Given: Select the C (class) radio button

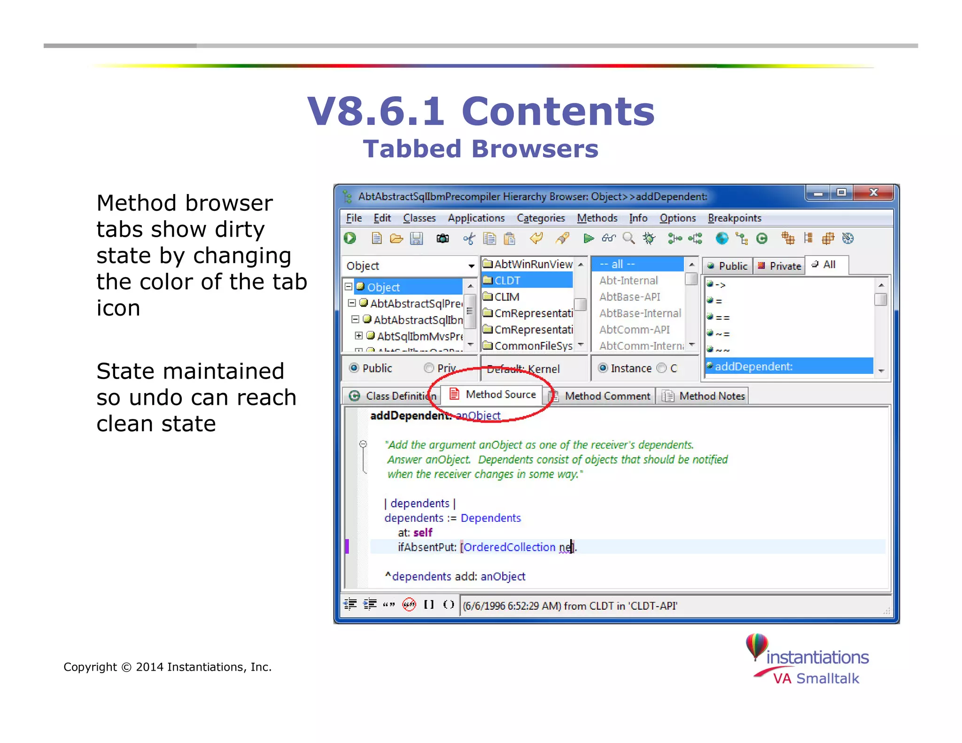Looking at the screenshot, I should pos(661,368).
